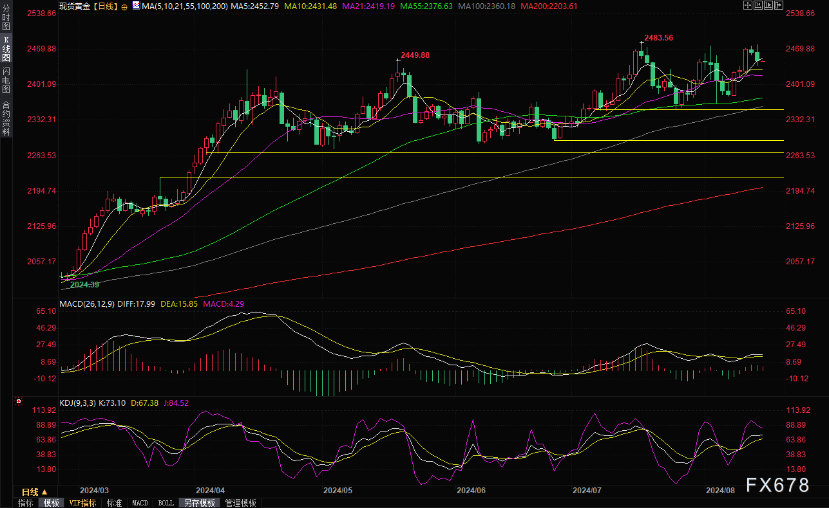The width and height of the screenshot is (829, 508).
Task: Click the 管理模板 button
Action: [240, 503]
